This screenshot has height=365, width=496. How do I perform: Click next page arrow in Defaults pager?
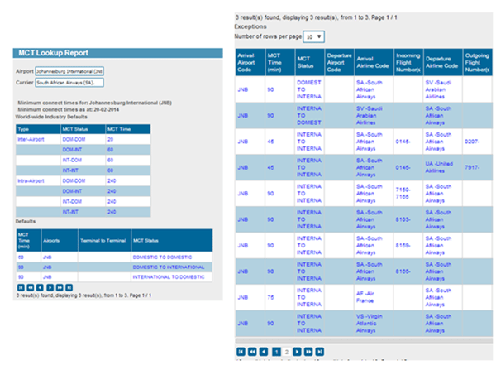(x=50, y=287)
